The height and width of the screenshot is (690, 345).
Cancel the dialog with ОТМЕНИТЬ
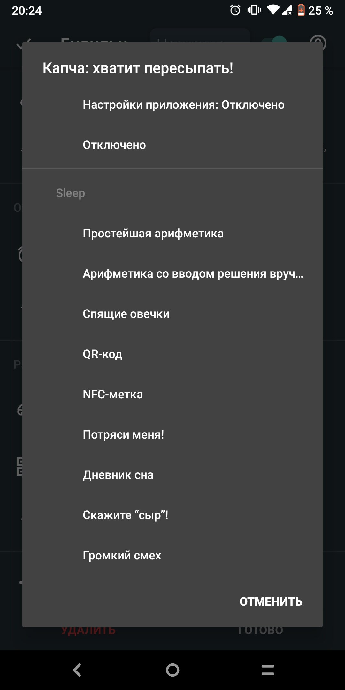[x=271, y=602]
